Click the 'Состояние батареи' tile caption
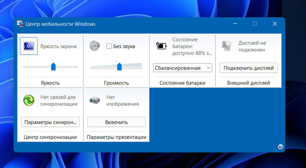306x168 pixels. 182,83
